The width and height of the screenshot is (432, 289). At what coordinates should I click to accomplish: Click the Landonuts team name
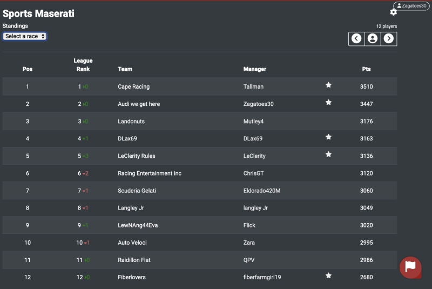[131, 122]
